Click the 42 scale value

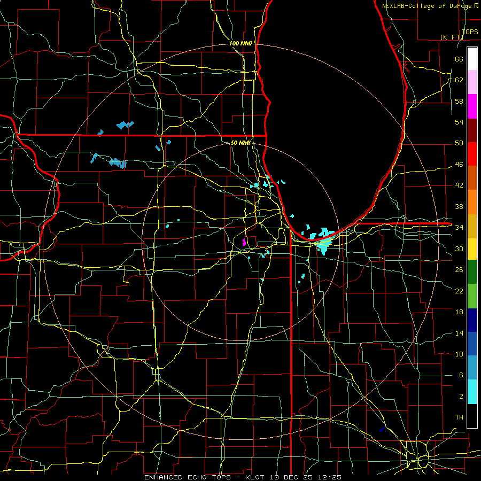coord(459,185)
